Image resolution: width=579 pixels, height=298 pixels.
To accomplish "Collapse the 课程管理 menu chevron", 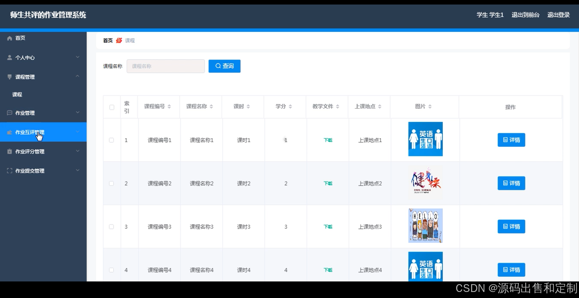I will 78,76.
